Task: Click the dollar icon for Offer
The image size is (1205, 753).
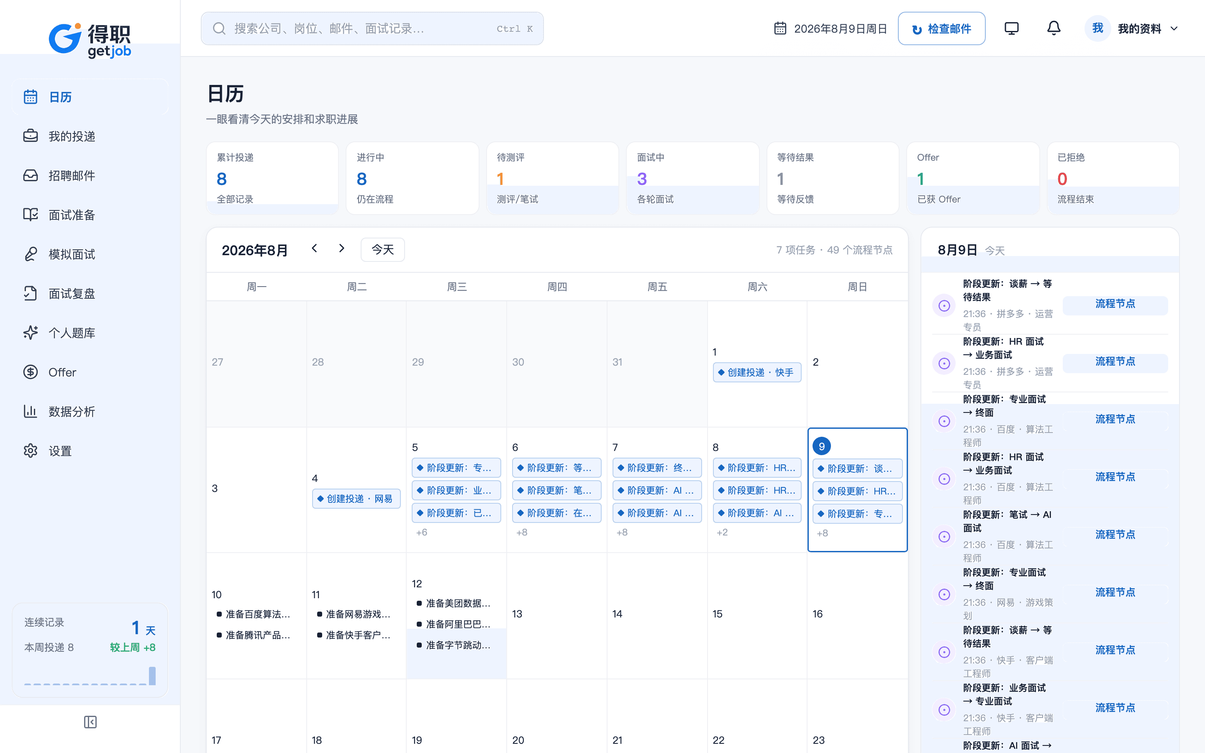Action: click(31, 372)
